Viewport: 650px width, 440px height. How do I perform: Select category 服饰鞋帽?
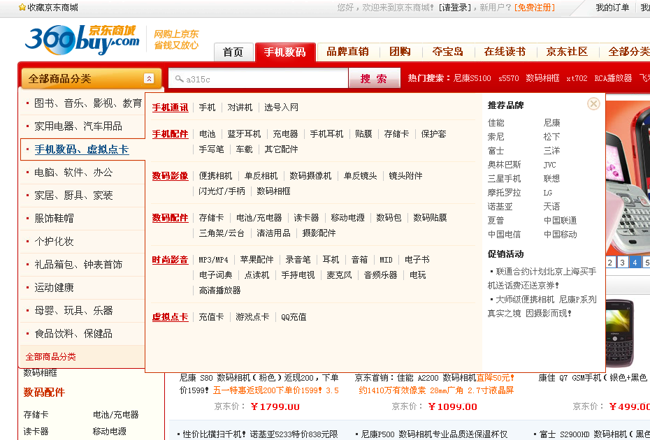point(54,219)
